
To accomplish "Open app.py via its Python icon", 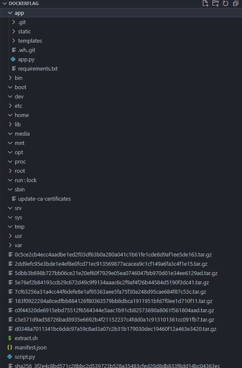I will (13, 60).
